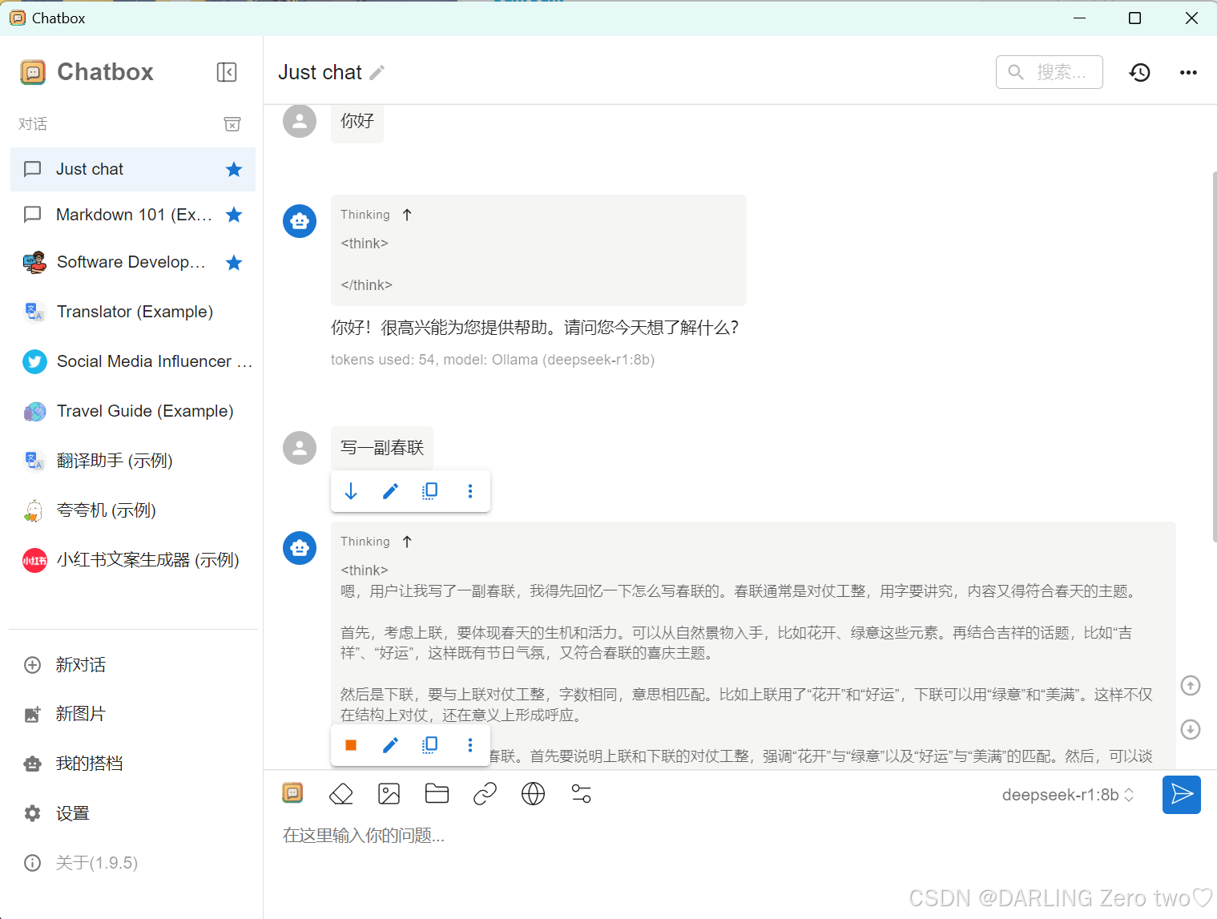This screenshot has width=1217, height=919.
Task: Start a new chat via 新对话
Action: pos(80,665)
